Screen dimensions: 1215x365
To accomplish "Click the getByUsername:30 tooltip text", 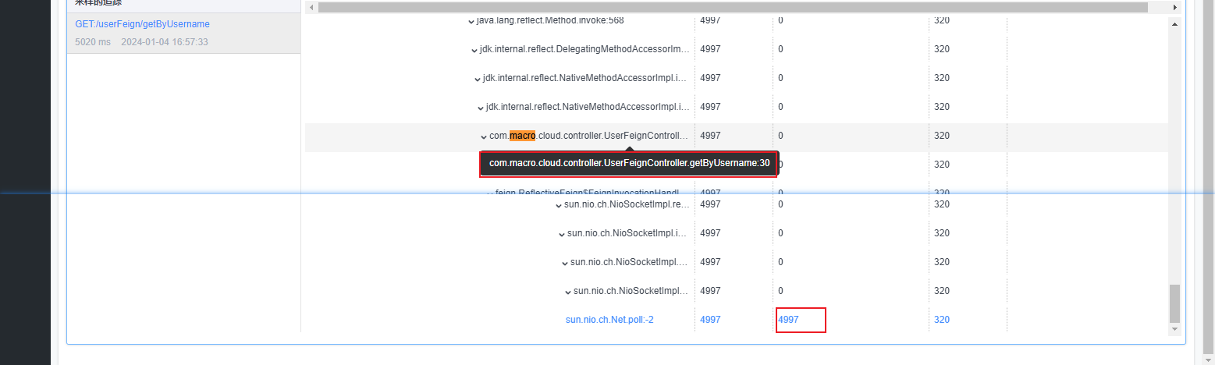I will click(628, 163).
